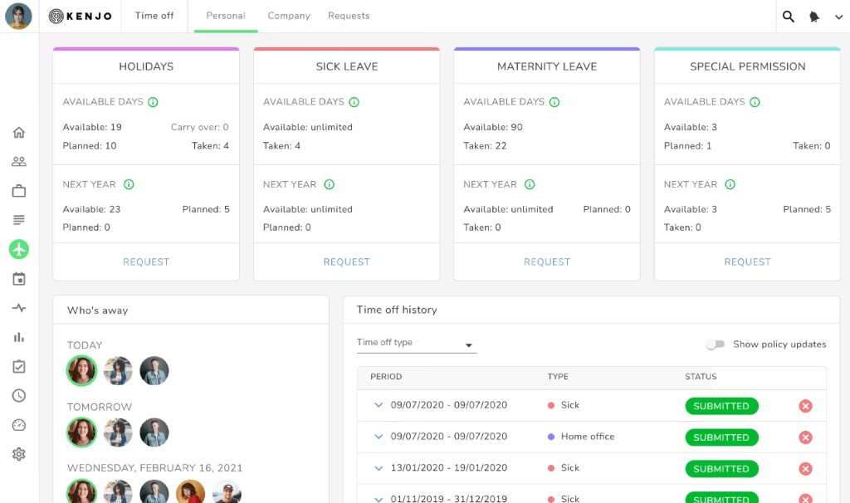The height and width of the screenshot is (503, 850).
Task: Click the STATUS column header
Action: [x=701, y=377]
